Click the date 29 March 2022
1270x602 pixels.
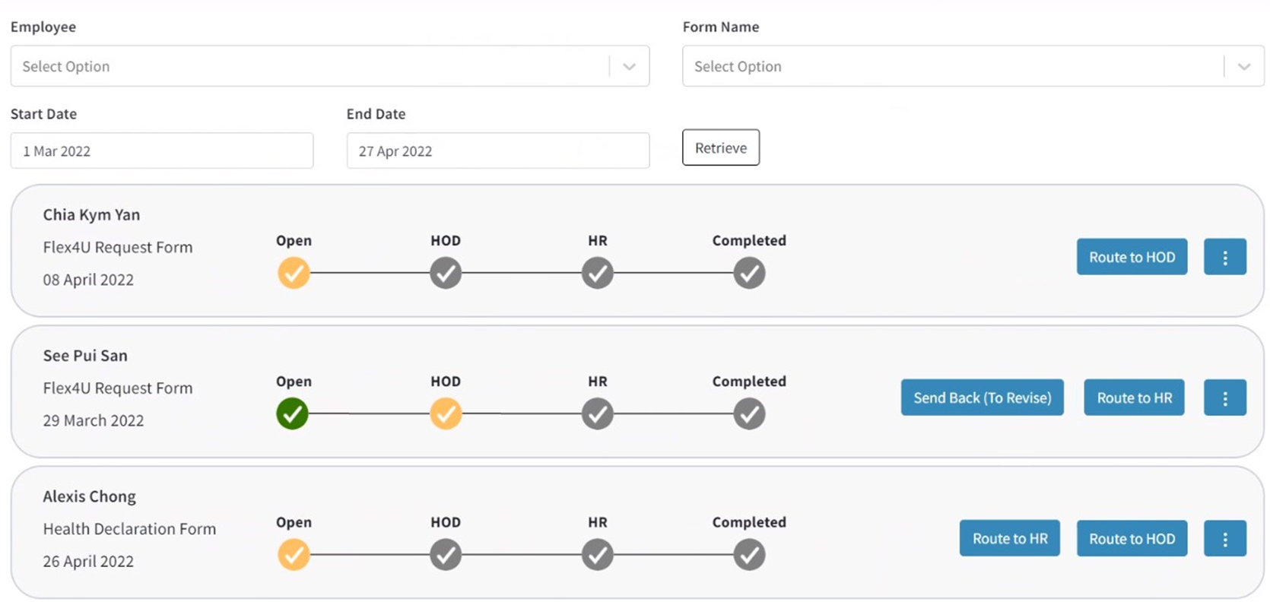pos(94,420)
